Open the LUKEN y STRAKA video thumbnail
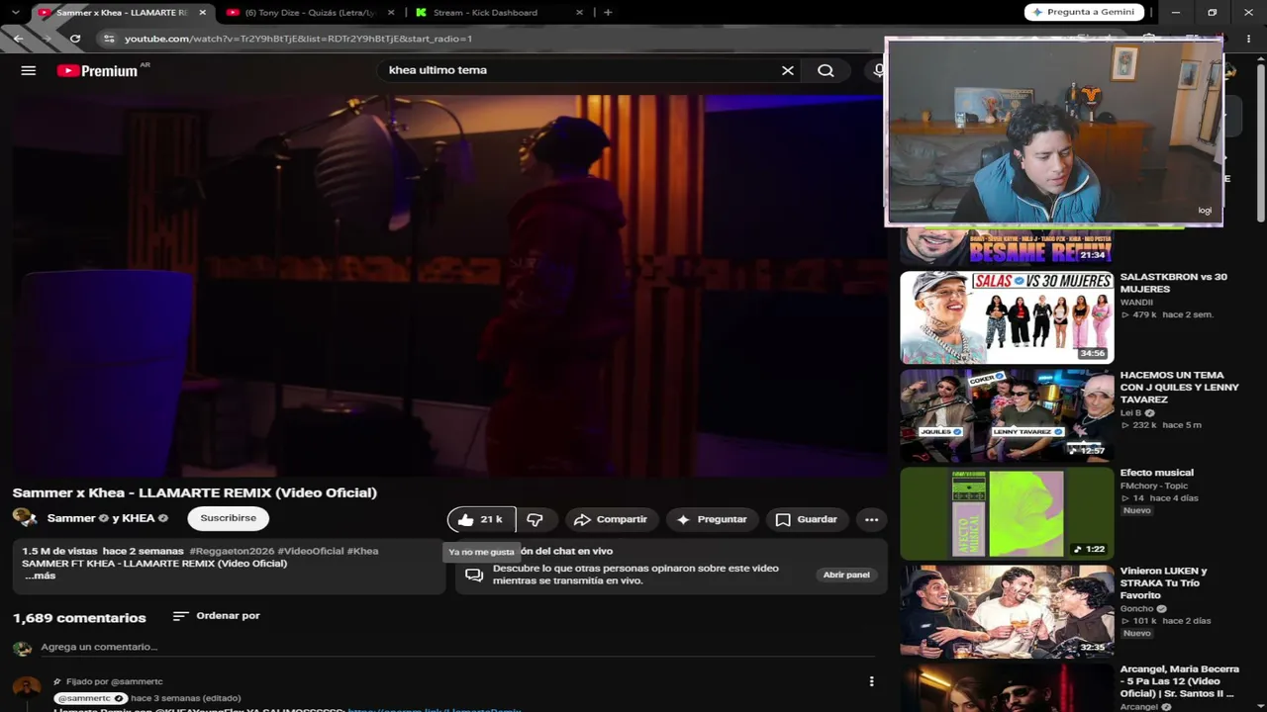The width and height of the screenshot is (1267, 712). (1007, 611)
